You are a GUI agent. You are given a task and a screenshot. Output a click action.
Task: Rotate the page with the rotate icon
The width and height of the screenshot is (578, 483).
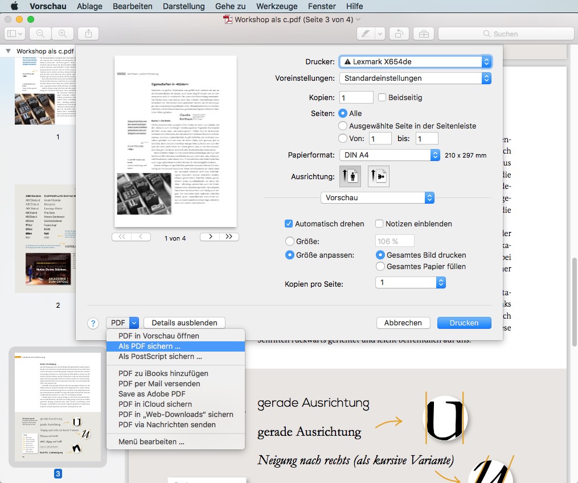399,34
